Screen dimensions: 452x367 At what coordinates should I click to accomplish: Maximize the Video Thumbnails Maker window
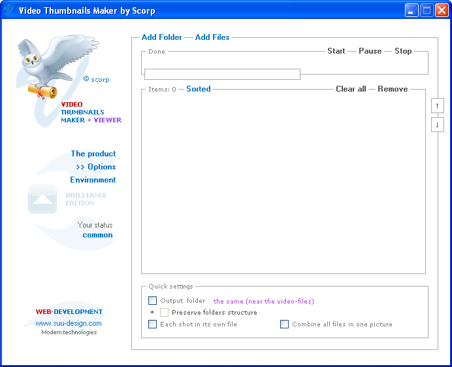[427, 10]
